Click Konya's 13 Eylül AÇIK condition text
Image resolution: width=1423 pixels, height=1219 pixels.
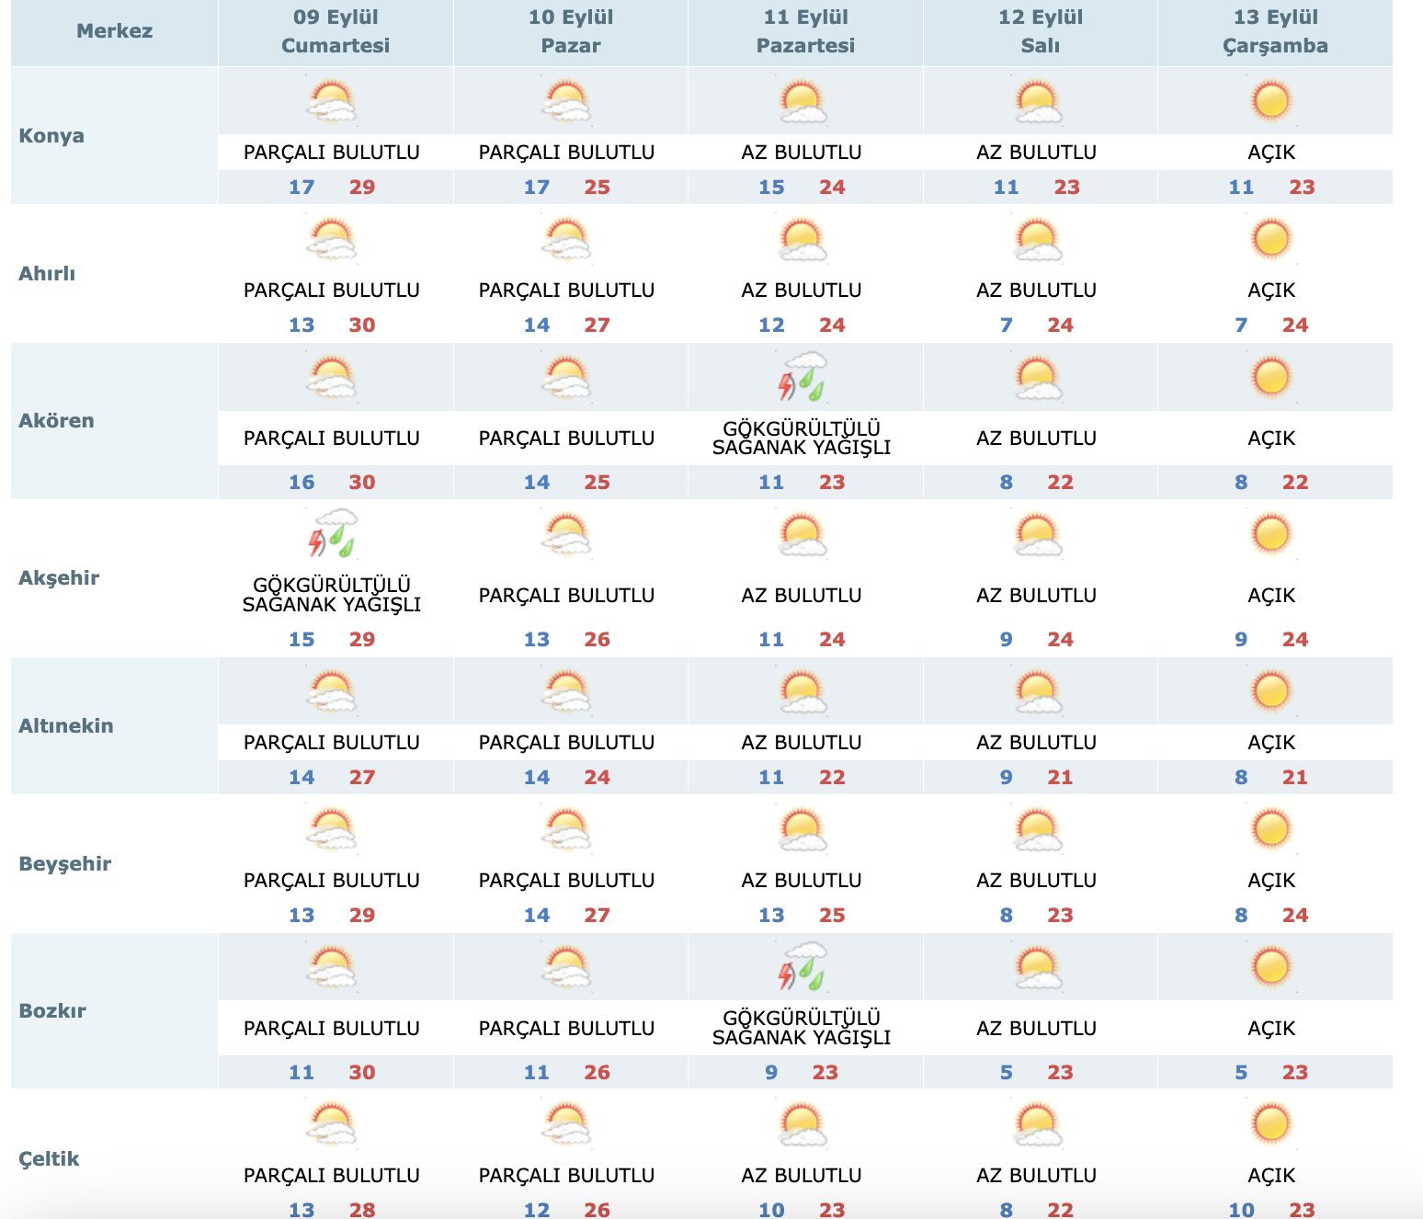pos(1271,153)
